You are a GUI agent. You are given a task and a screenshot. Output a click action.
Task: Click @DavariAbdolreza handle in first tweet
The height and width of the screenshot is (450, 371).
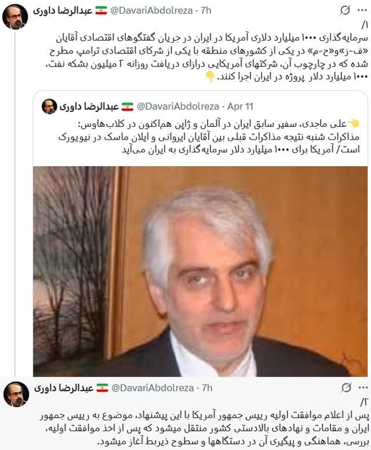click(151, 10)
